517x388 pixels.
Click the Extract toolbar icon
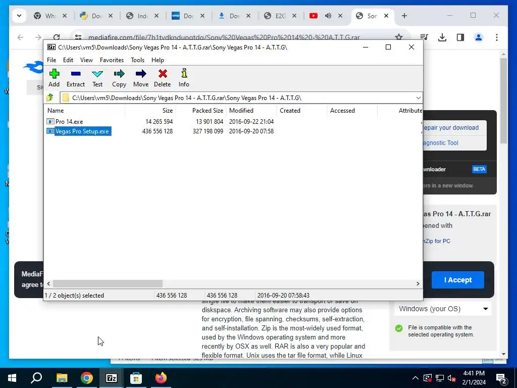click(x=76, y=78)
